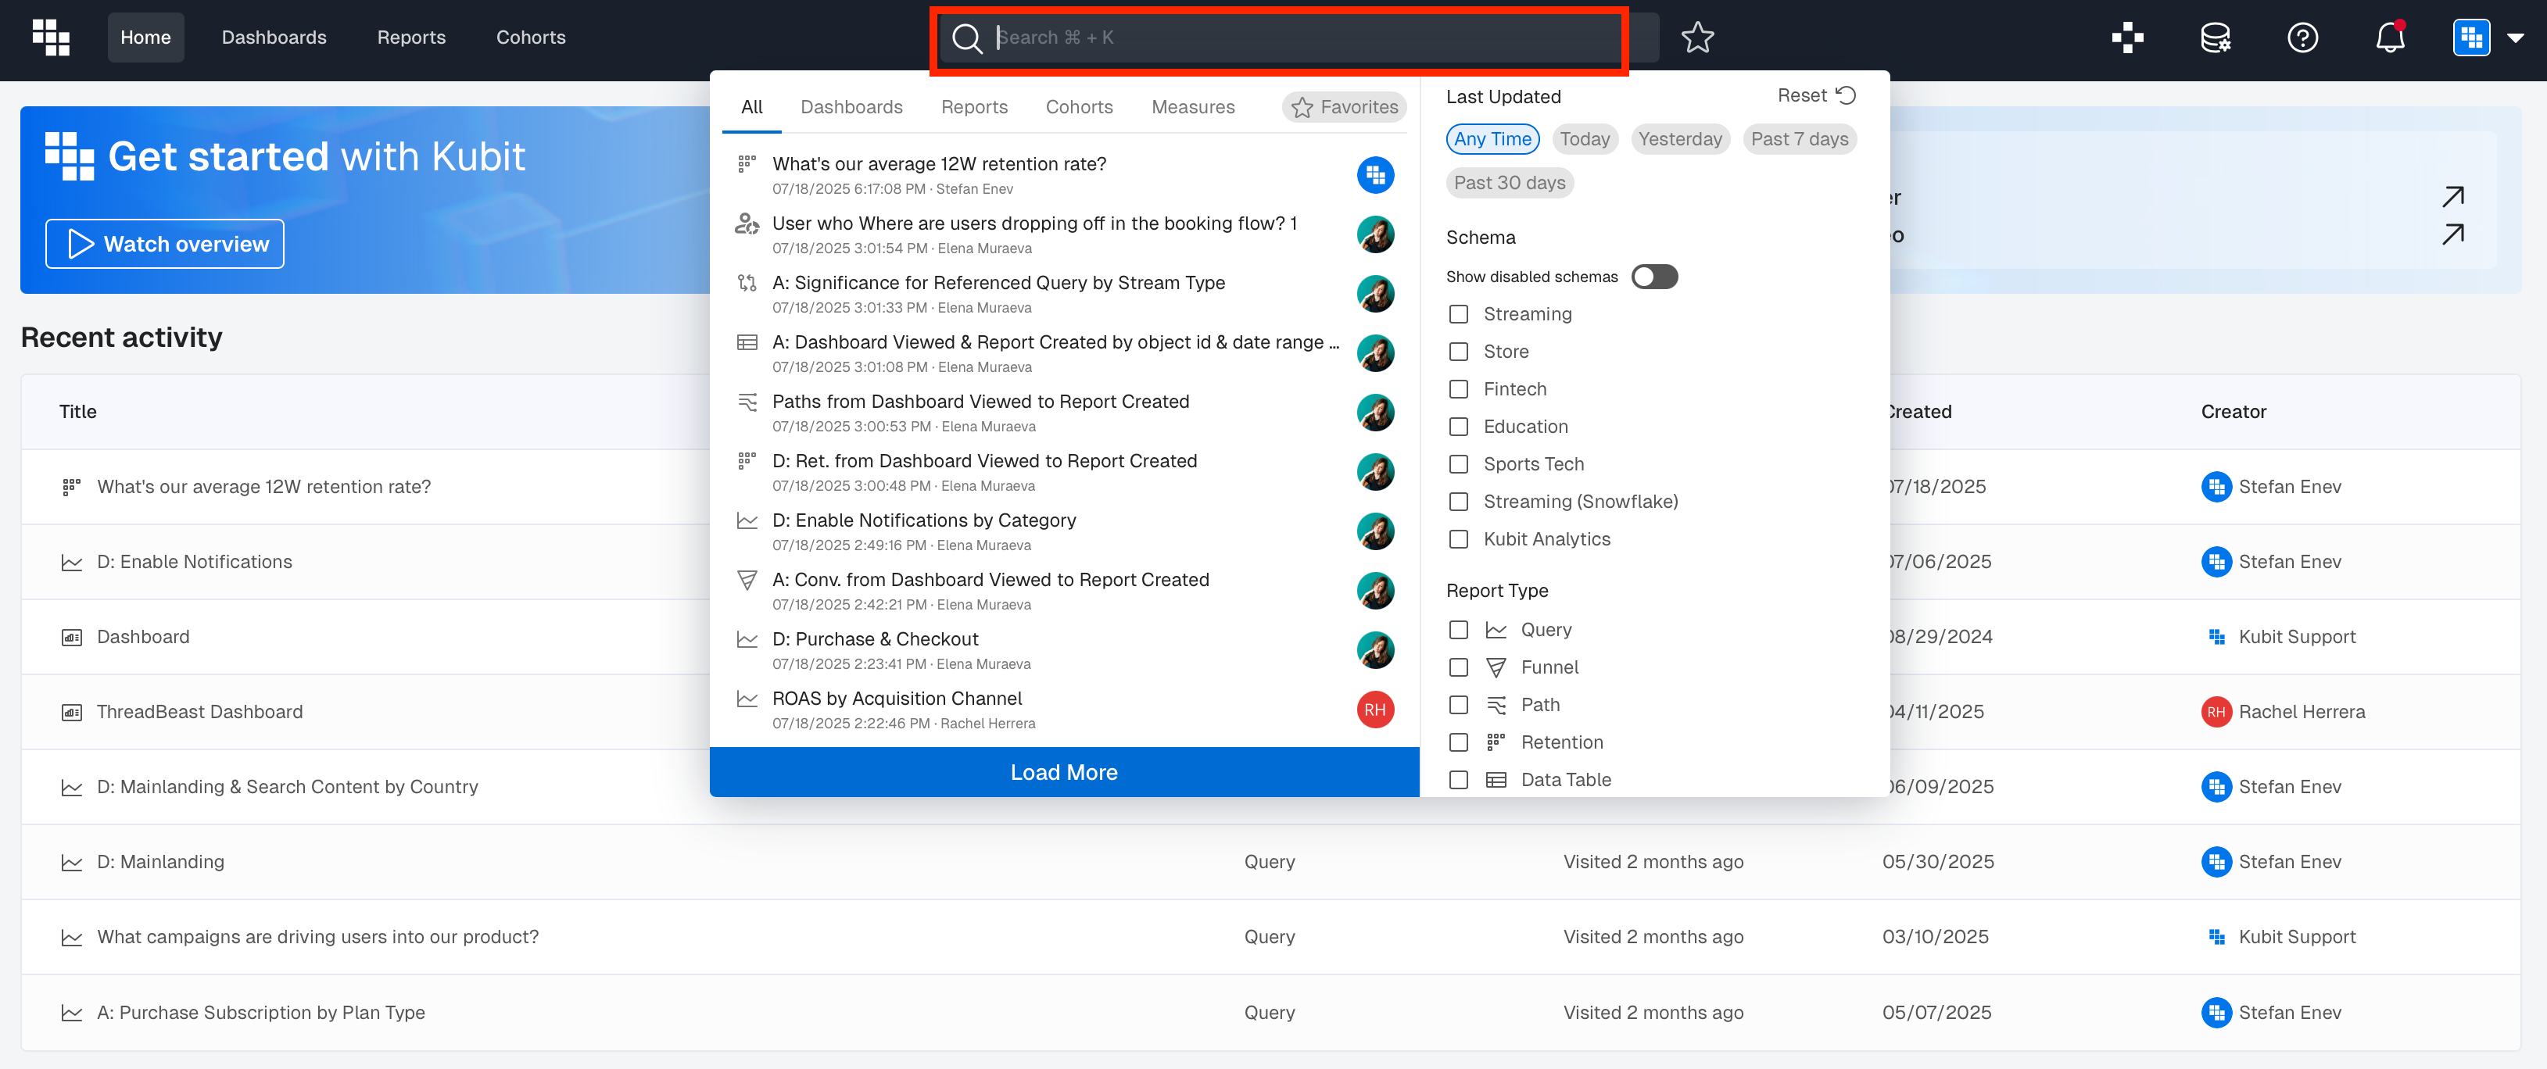Click the data table icon beside Dashboard Viewed & Report Created
Image resolution: width=2547 pixels, height=1069 pixels.
pos(747,341)
